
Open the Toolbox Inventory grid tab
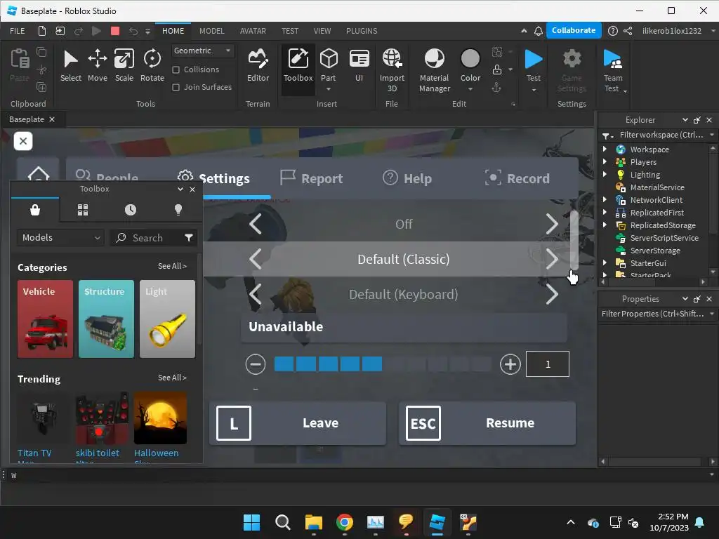coord(83,210)
